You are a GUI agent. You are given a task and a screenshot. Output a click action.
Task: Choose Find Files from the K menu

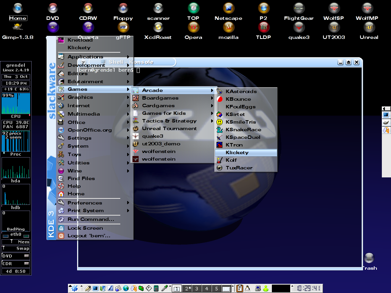[x=94, y=179]
